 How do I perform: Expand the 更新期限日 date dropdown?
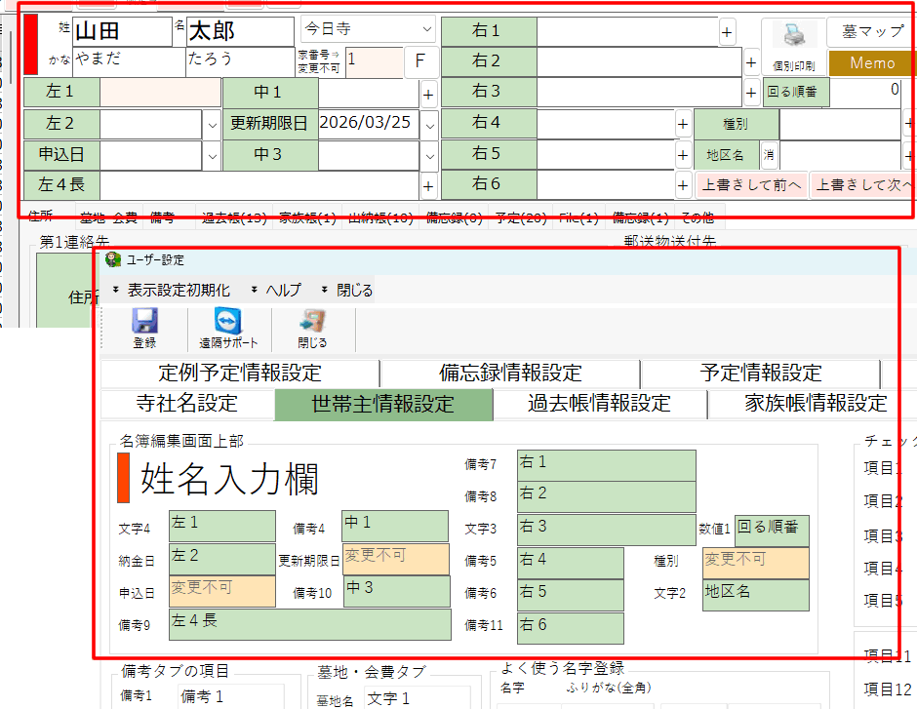[428, 125]
